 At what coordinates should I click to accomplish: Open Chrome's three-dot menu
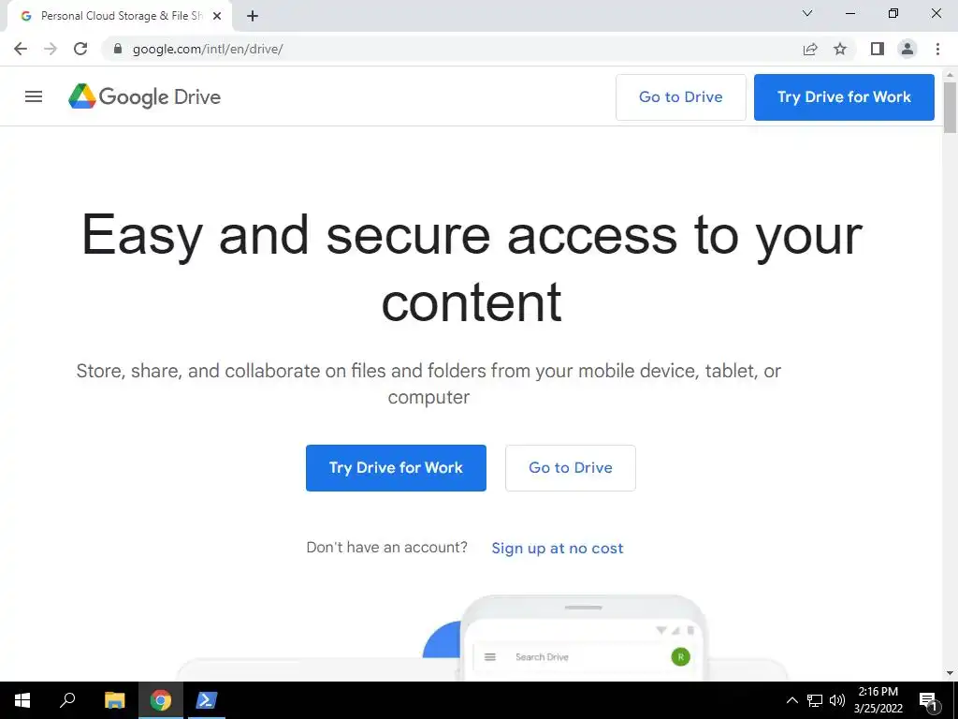click(937, 49)
